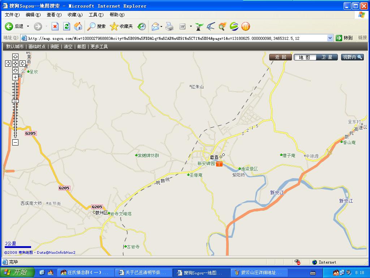The height and width of the screenshot is (278, 370).
Task: Expand the Back button history dropdown arrow
Action: [x=28, y=26]
